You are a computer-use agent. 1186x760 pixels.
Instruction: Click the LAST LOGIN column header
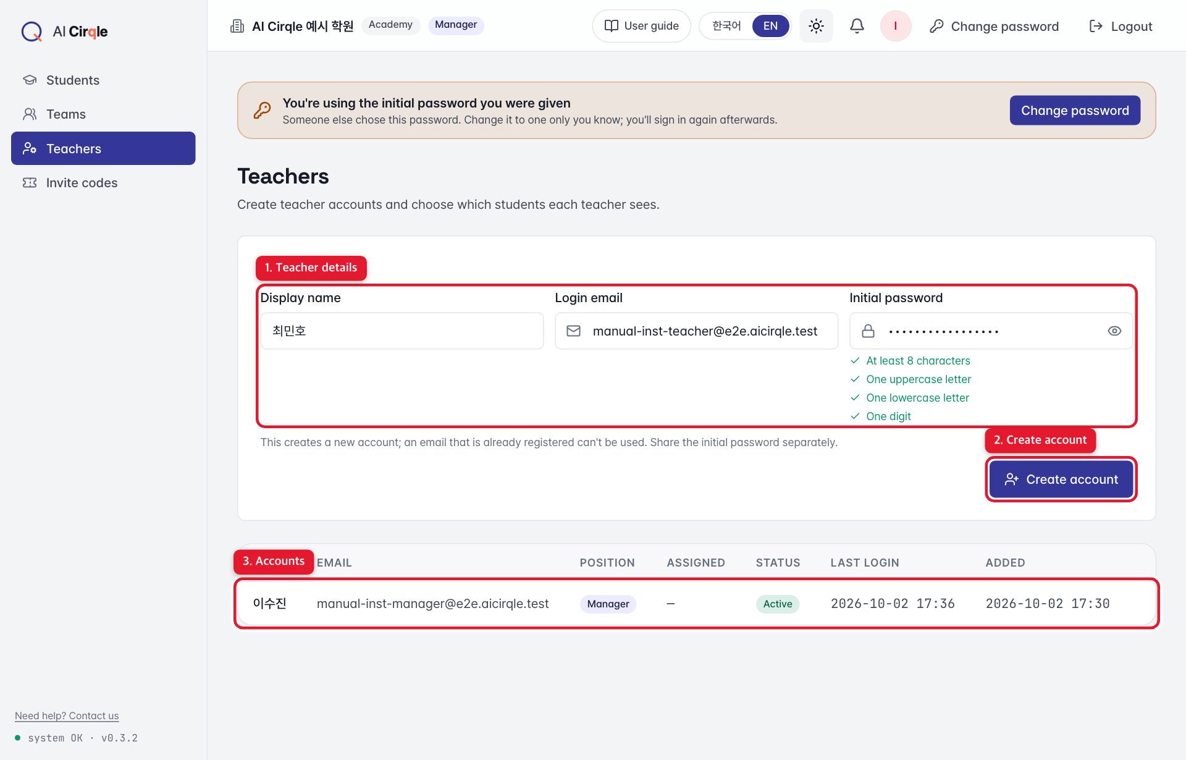(864, 563)
